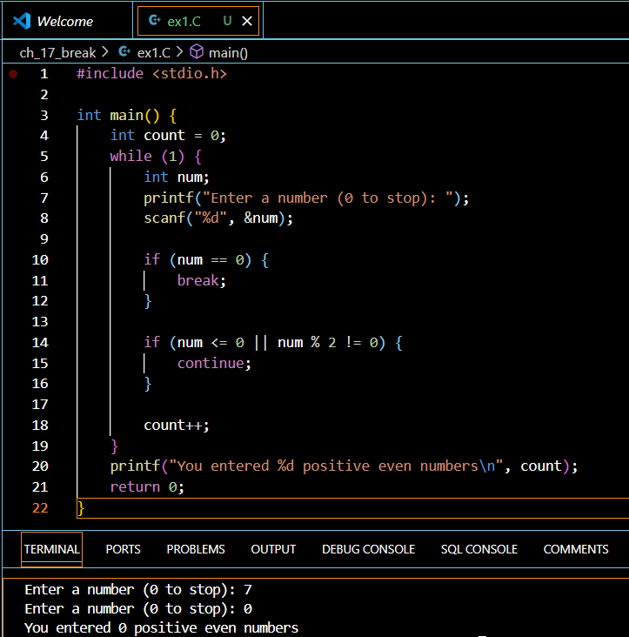The width and height of the screenshot is (629, 637).
Task: Click the C file icon in breadcrumb
Action: [x=124, y=52]
